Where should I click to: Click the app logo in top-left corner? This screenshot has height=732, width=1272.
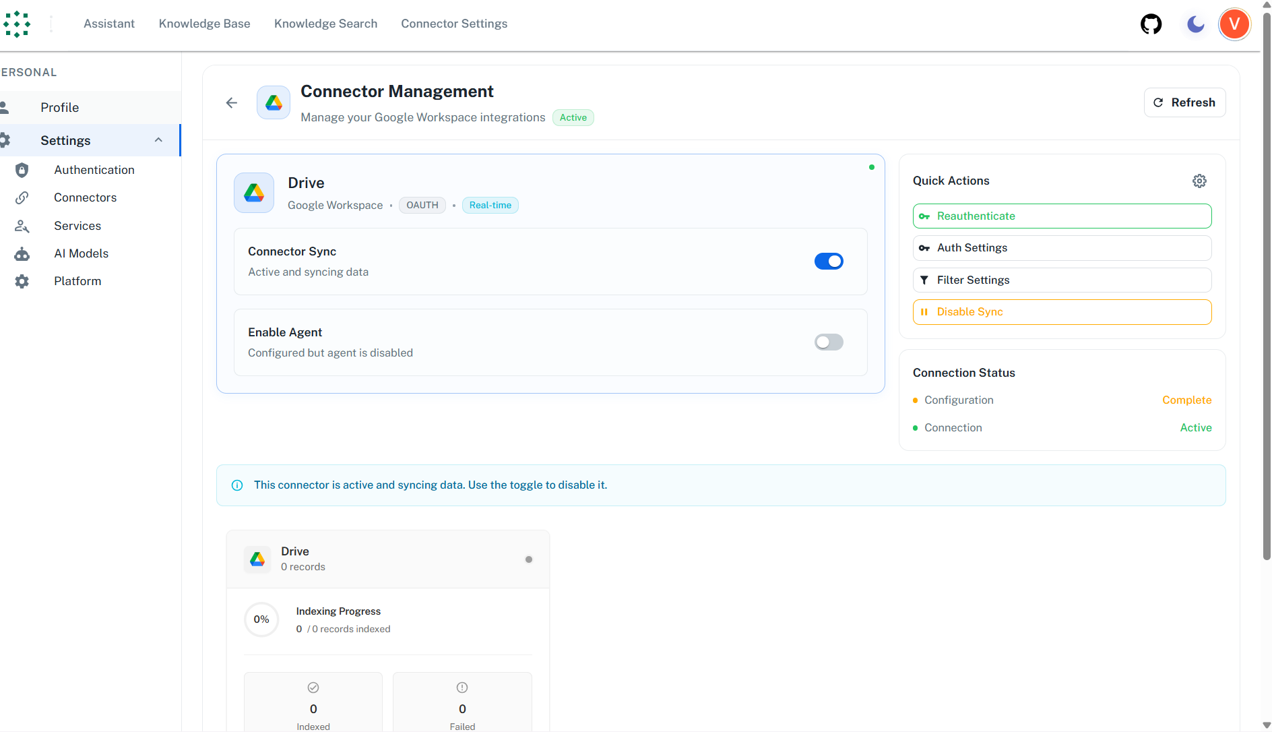tap(17, 24)
